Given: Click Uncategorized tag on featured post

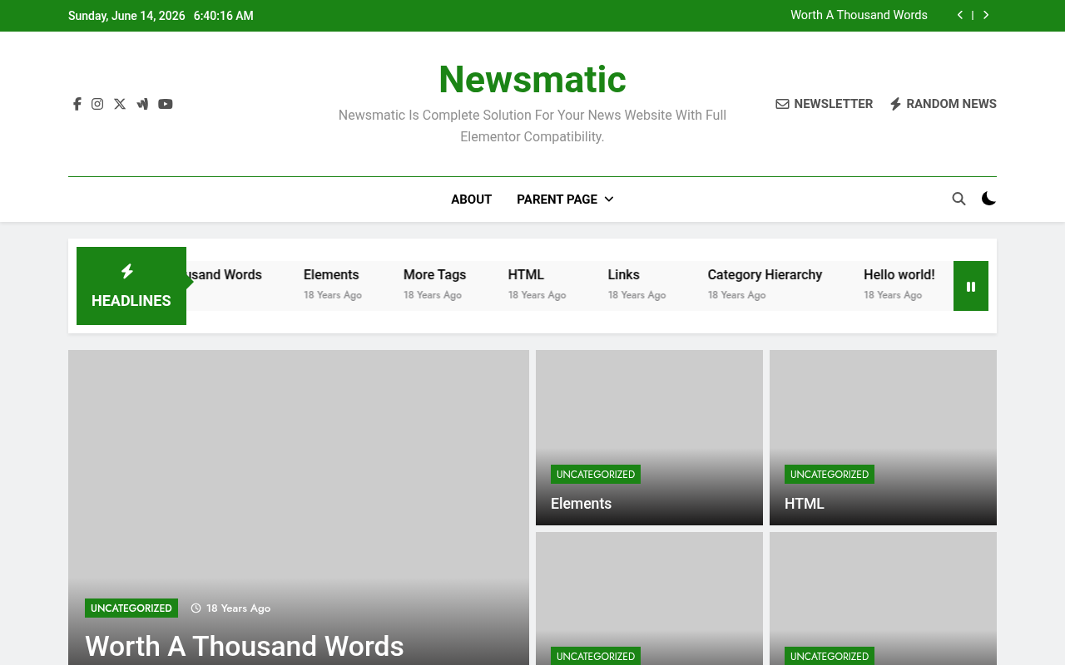Looking at the screenshot, I should [131, 608].
